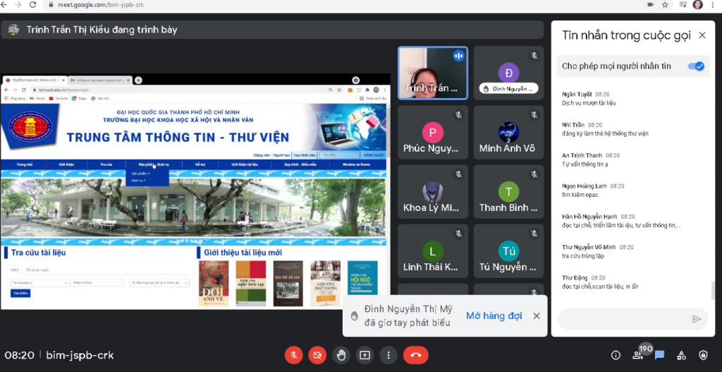
Task: Click the present screen icon
Action: pos(365,355)
